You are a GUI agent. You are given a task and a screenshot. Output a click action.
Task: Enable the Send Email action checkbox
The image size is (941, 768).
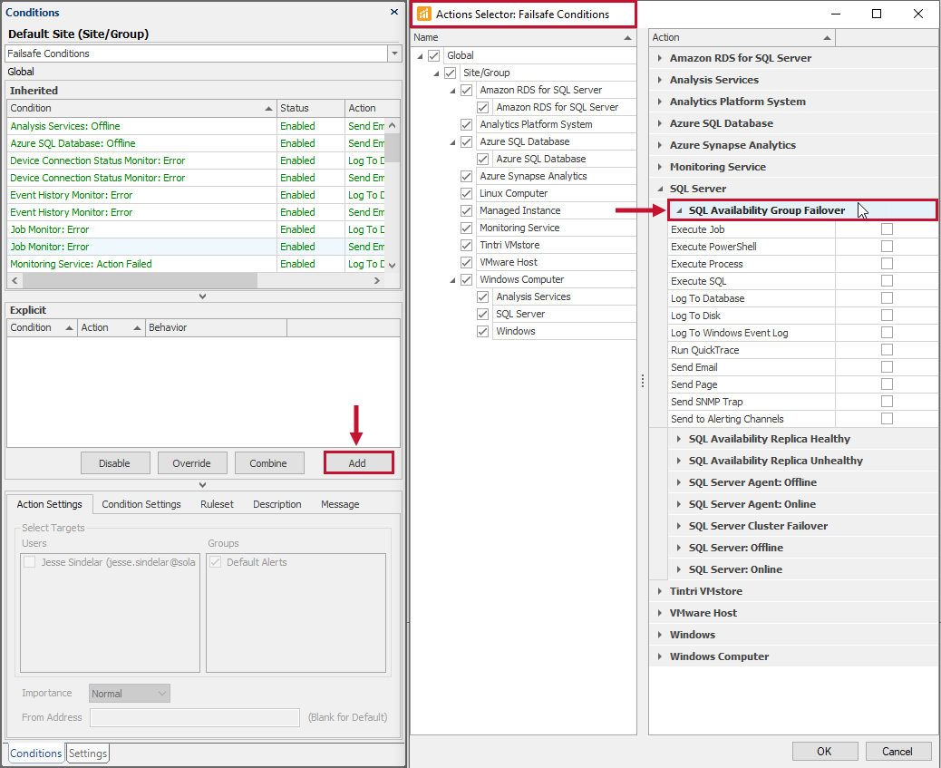tap(886, 366)
